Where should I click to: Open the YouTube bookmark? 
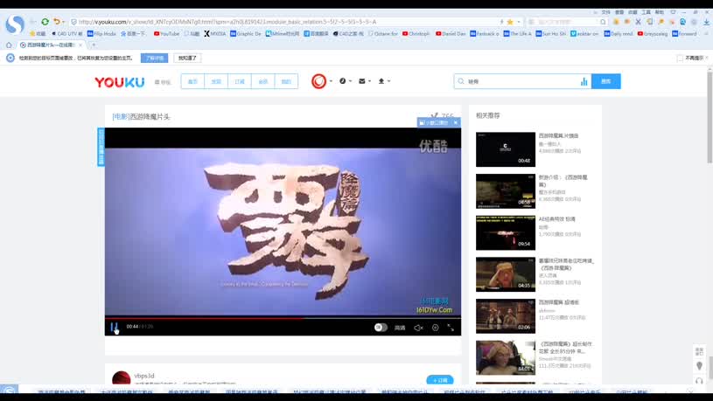coord(166,33)
